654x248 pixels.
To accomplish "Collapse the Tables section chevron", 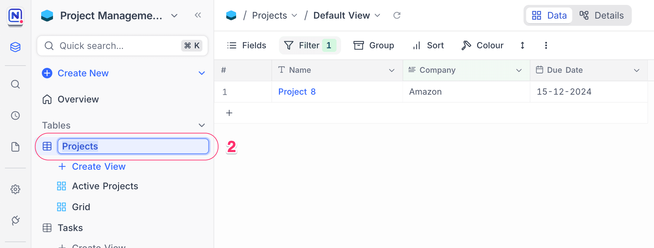I will (202, 125).
